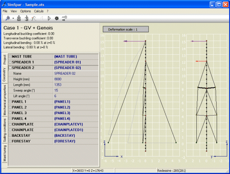Click the (PANEL4) value cell
Viewport: 230px width, 174px height.
click(76, 119)
